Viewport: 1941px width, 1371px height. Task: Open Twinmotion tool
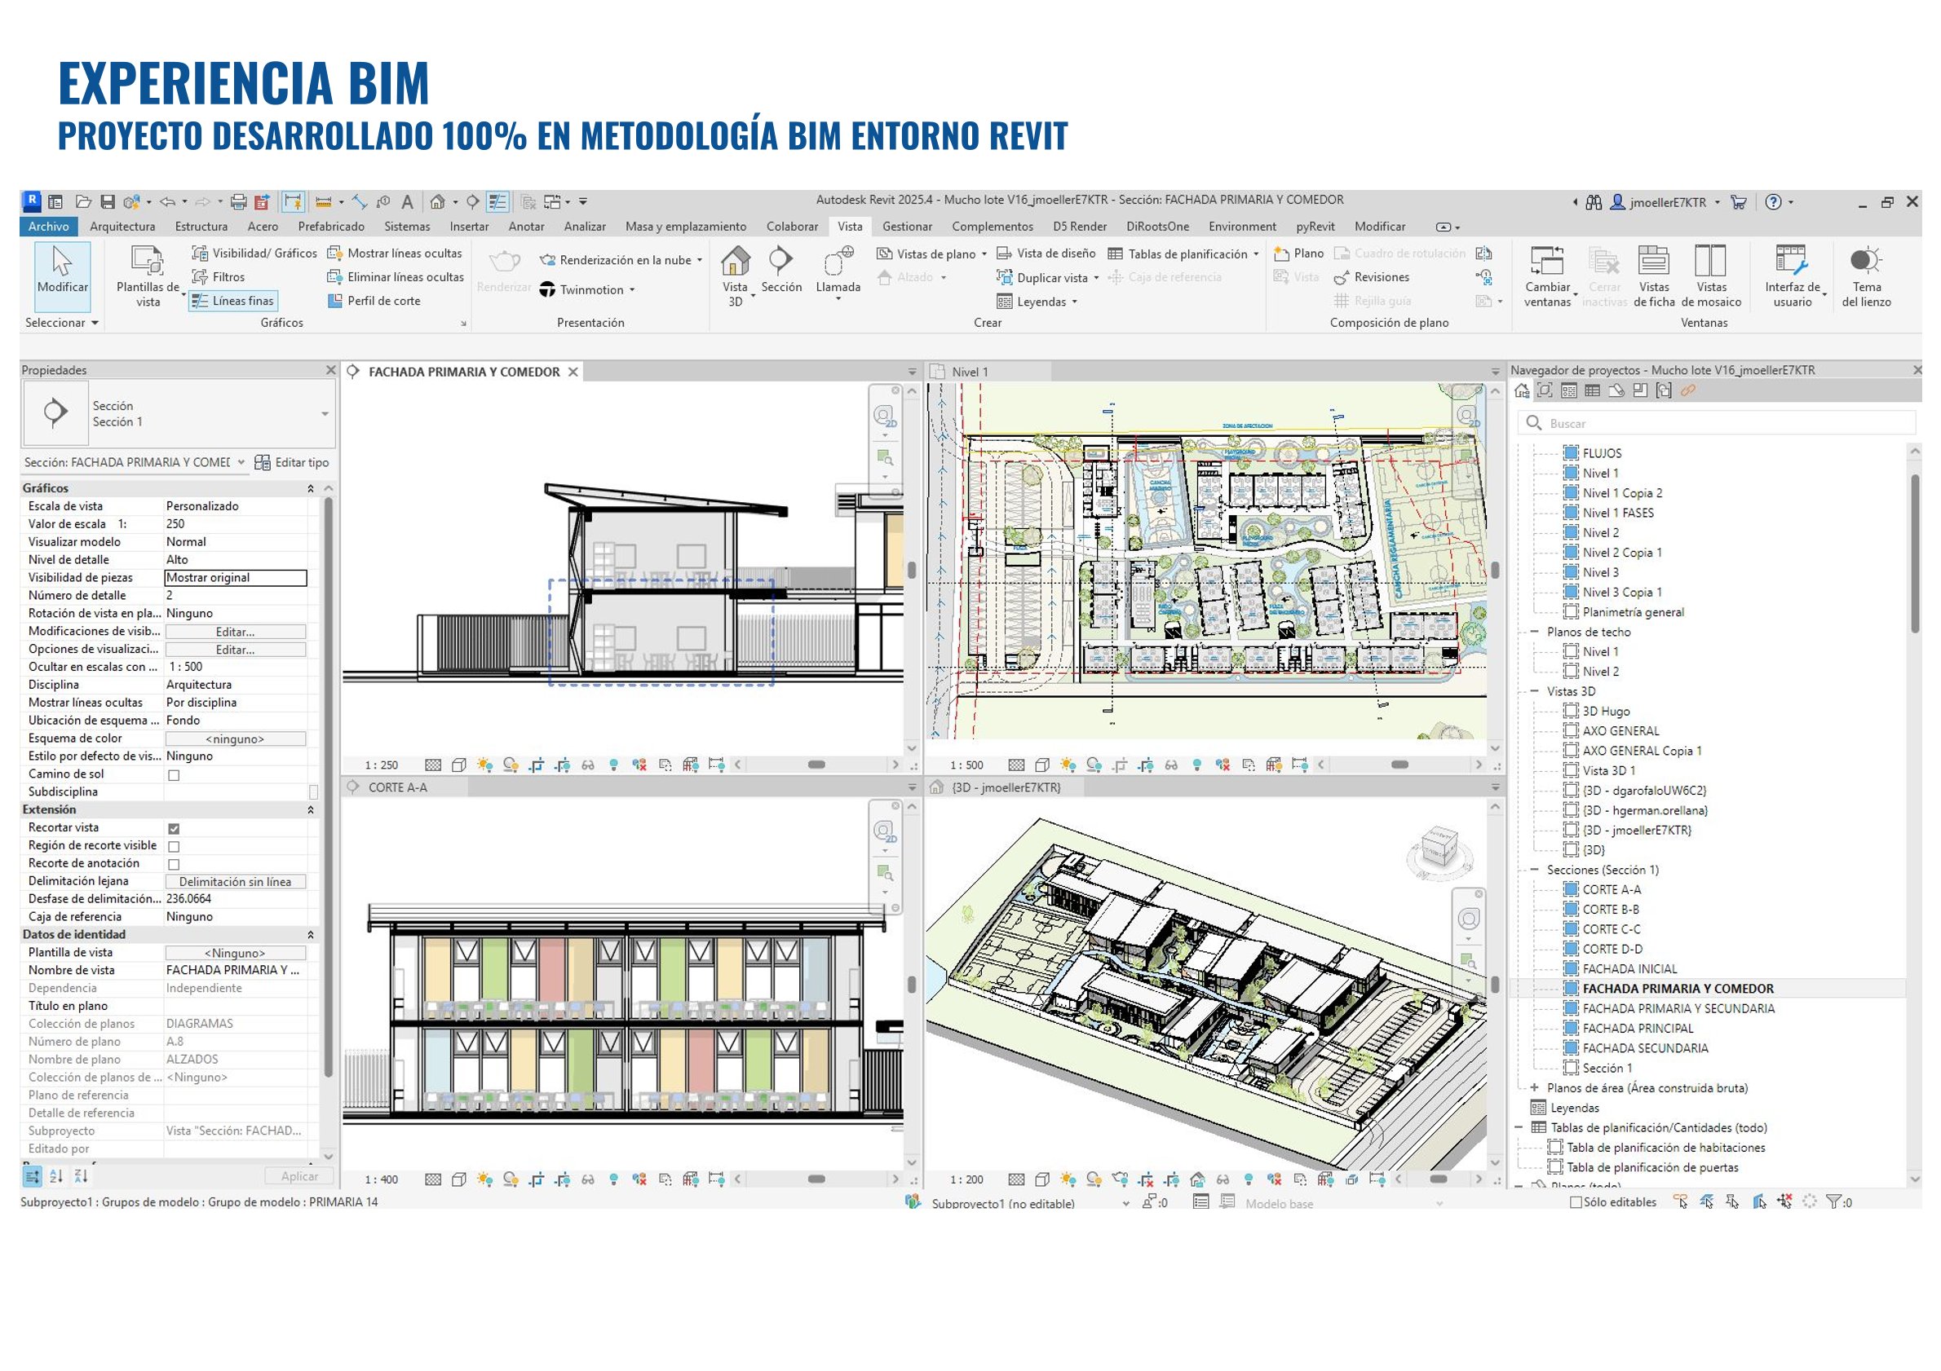[x=586, y=289]
